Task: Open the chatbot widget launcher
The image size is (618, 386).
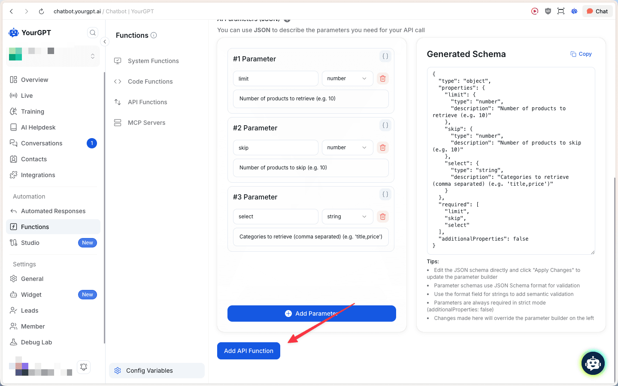Action: (593, 363)
